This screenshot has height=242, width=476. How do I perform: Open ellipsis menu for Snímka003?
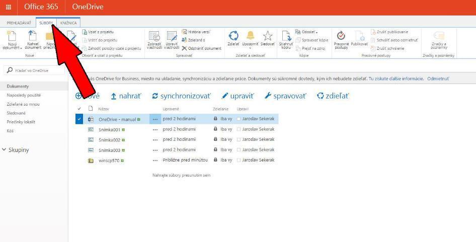(x=155, y=150)
